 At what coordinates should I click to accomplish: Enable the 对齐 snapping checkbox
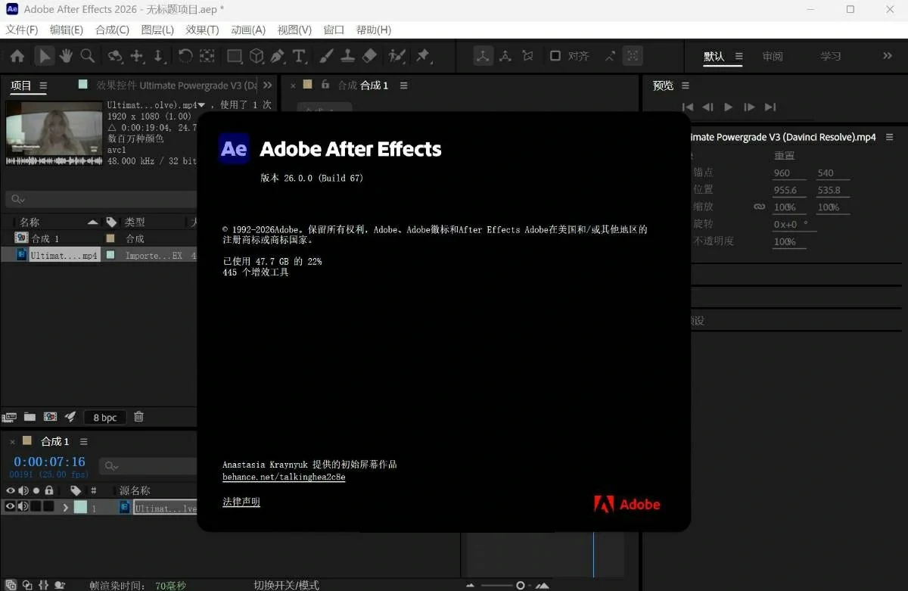click(x=555, y=56)
